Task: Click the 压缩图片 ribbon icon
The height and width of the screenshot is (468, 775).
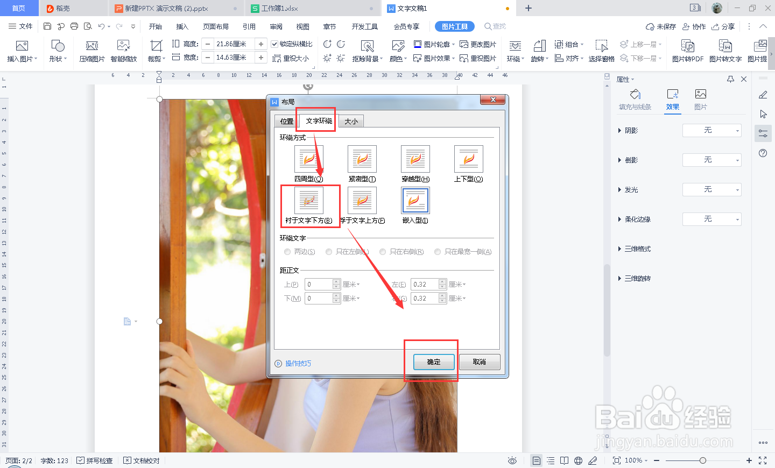Action: click(92, 46)
